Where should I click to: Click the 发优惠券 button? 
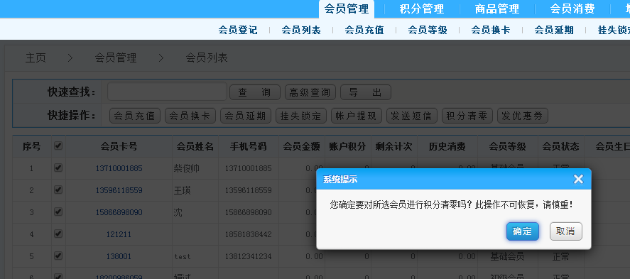pos(523,116)
